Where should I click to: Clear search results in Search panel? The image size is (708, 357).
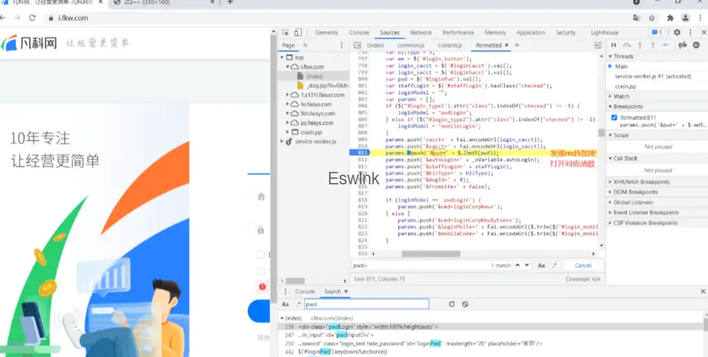(x=465, y=304)
